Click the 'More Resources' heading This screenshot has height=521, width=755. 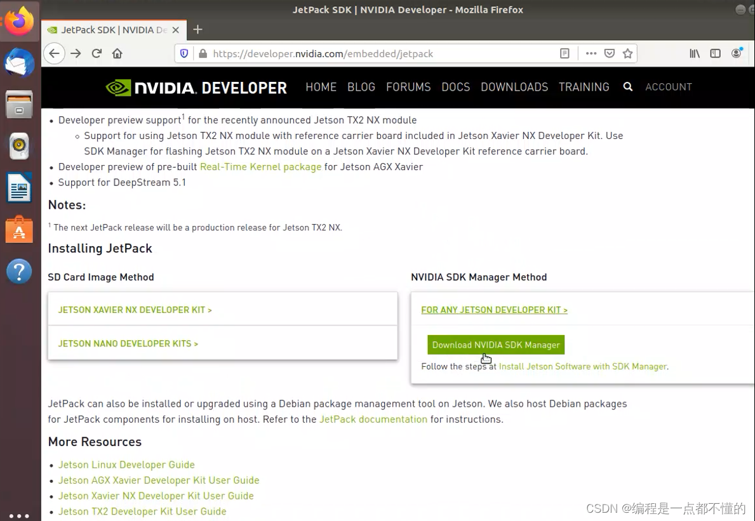coord(95,442)
